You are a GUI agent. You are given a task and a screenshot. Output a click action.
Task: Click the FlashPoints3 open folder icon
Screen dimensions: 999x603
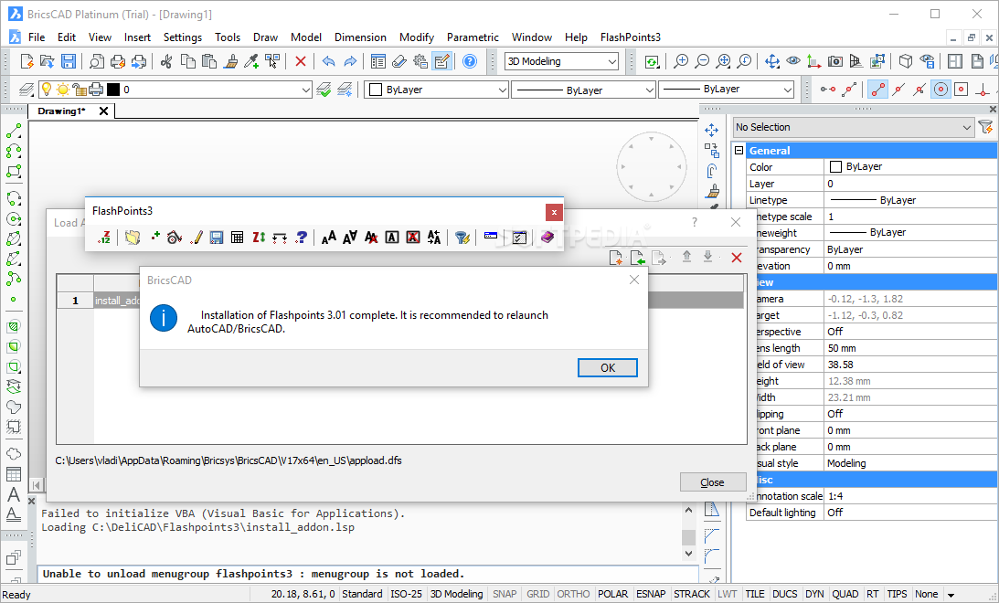(133, 238)
